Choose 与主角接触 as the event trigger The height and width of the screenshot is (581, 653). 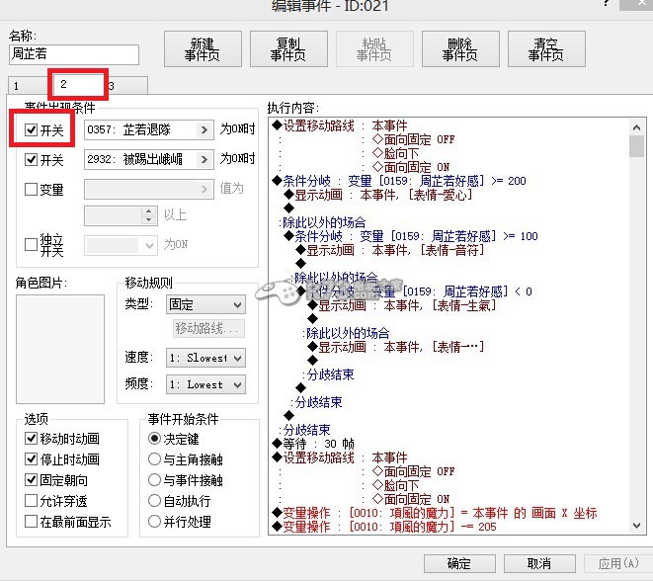point(154,459)
